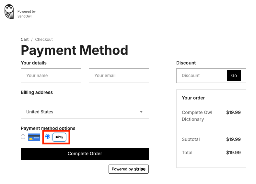Click the Apple Pay badge icon

pyautogui.click(x=59, y=137)
